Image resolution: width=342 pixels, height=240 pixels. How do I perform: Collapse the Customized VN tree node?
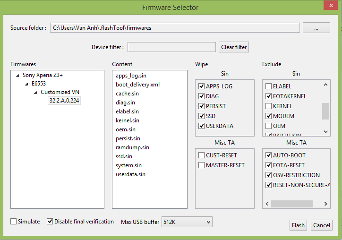point(35,92)
